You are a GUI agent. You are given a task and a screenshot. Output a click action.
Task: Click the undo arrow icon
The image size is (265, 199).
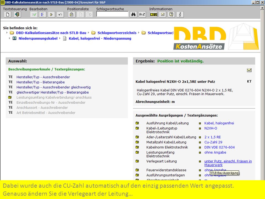[x=60, y=15]
